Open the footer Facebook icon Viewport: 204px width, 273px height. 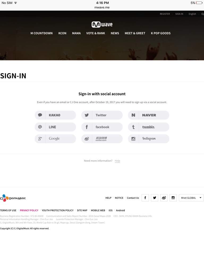coord(145,198)
